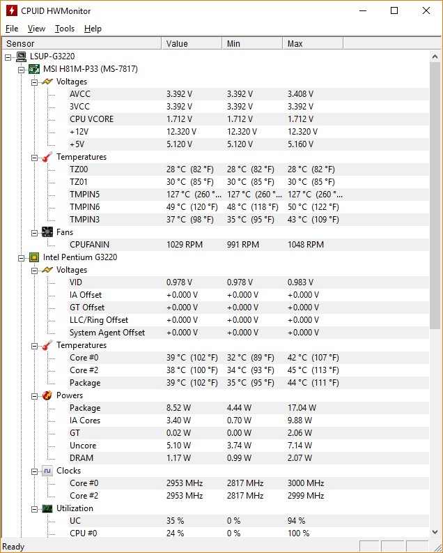This screenshot has width=443, height=553.
Task: Click the LSUP-G3220 computer icon
Action: click(22, 56)
